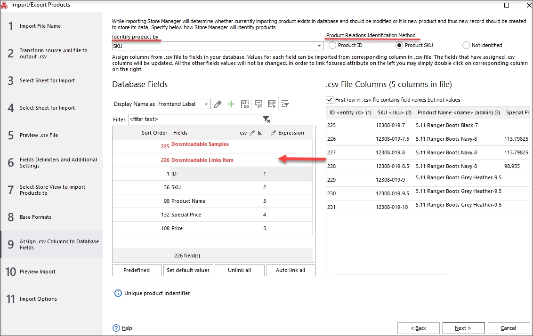This screenshot has width=533, height=336.
Task: Click the Fields column header
Action: [180, 133]
